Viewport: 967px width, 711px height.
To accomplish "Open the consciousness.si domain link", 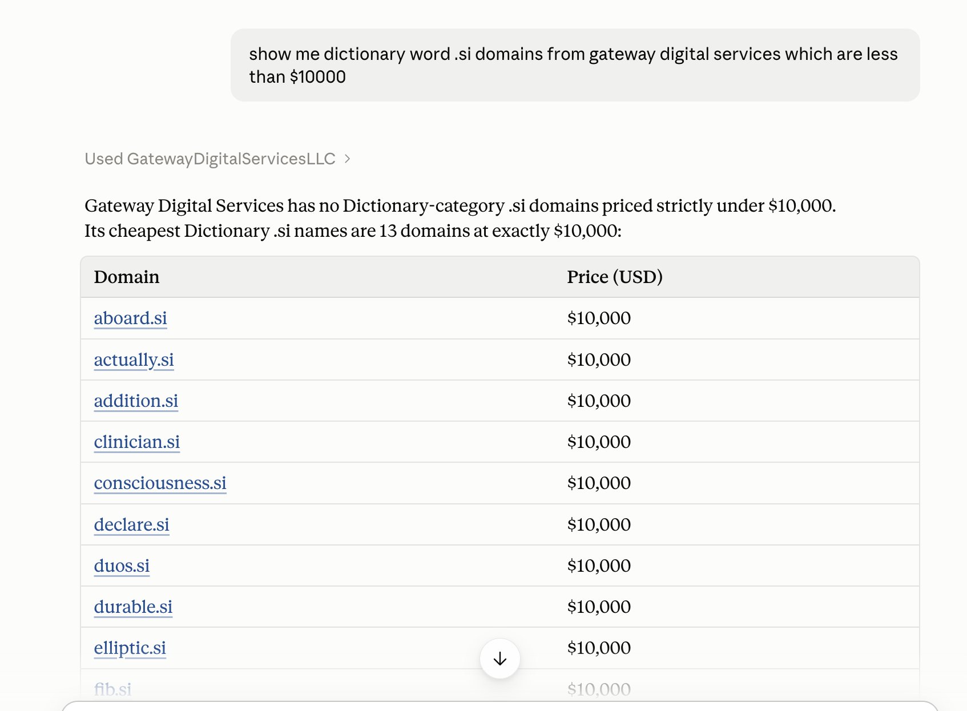I will point(160,483).
